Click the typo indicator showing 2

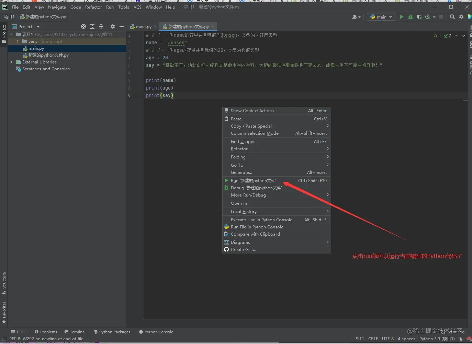(x=448, y=36)
